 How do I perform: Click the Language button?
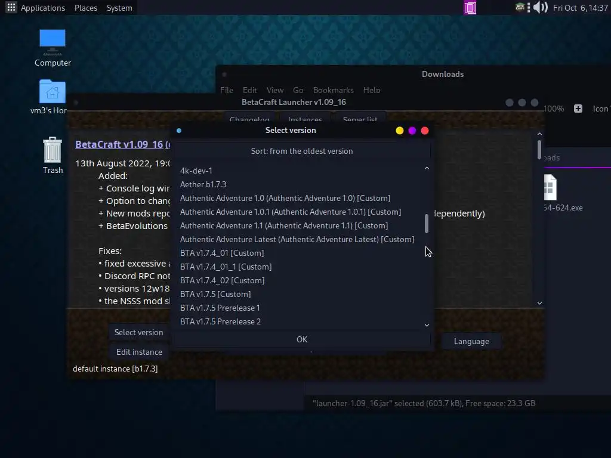[471, 341]
